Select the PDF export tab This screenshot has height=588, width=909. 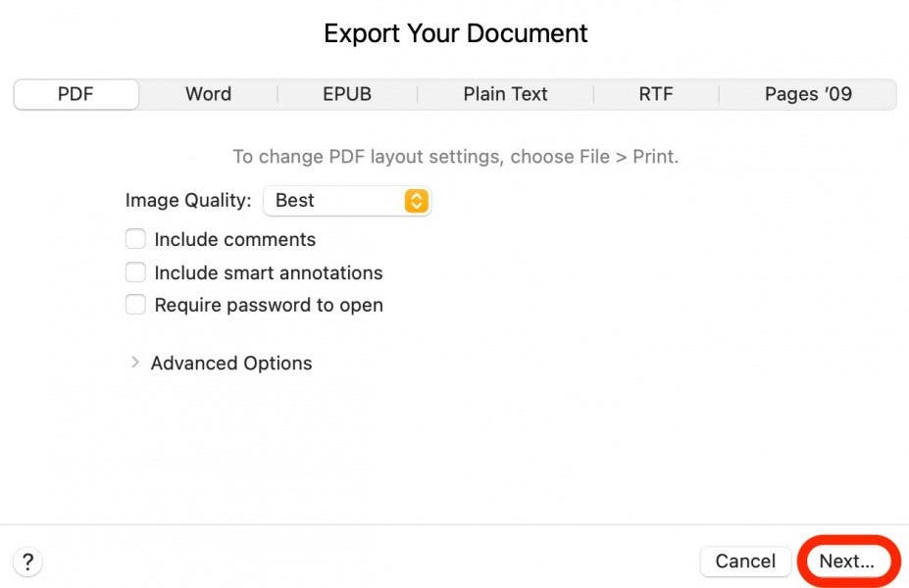point(76,93)
